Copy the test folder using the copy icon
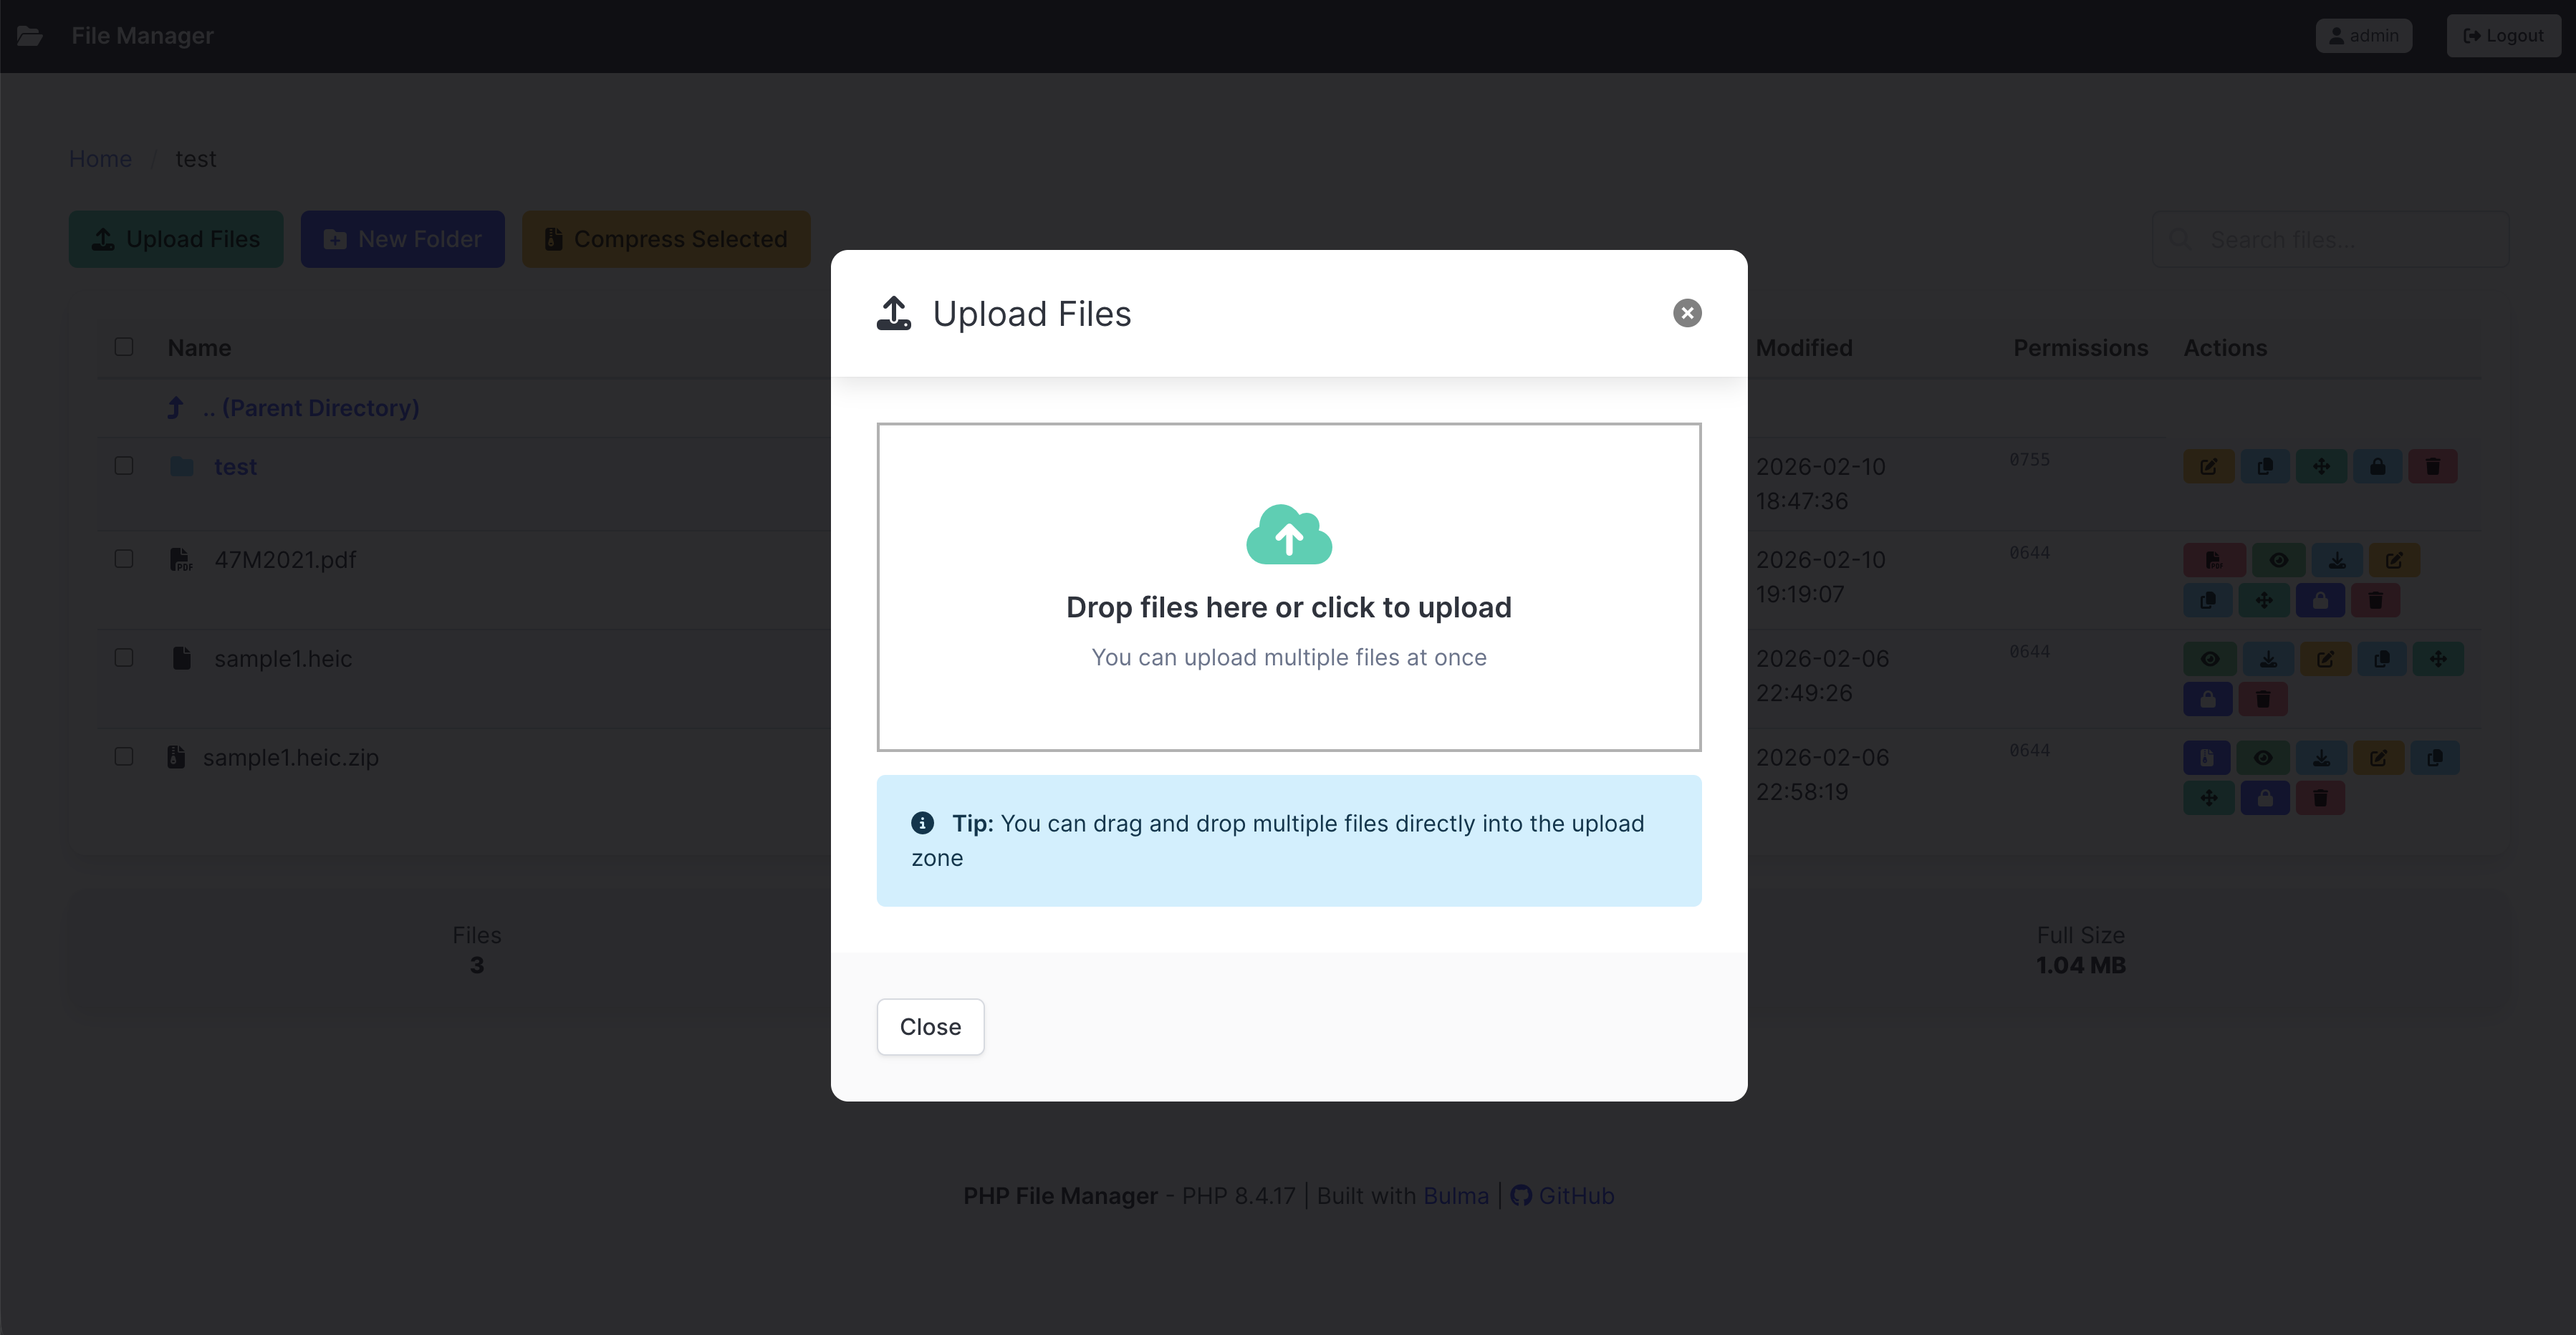 tap(2266, 466)
